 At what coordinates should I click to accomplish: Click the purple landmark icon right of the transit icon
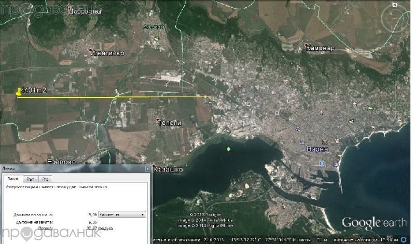tap(336, 165)
